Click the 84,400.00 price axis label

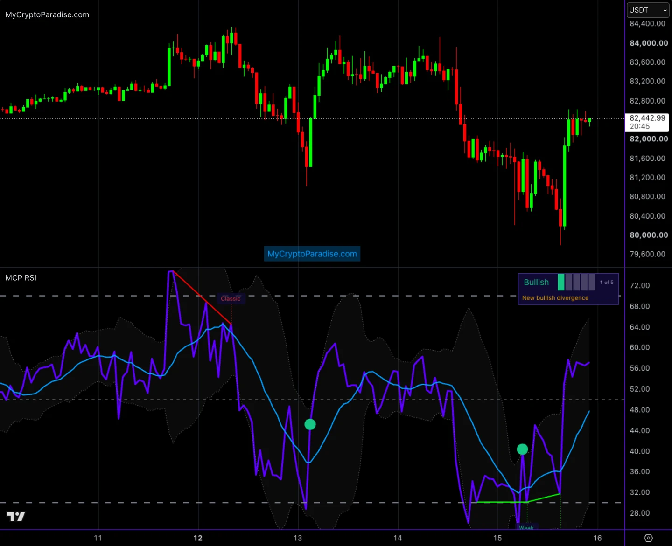pyautogui.click(x=647, y=24)
